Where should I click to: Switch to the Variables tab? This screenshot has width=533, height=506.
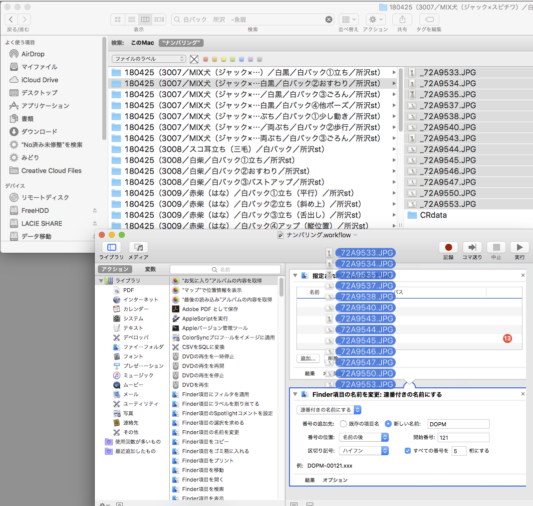(150, 269)
